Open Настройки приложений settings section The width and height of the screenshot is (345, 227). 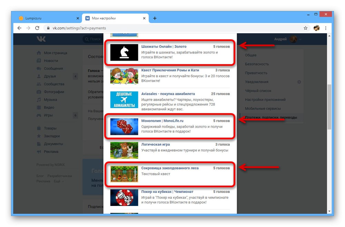pyautogui.click(x=265, y=99)
